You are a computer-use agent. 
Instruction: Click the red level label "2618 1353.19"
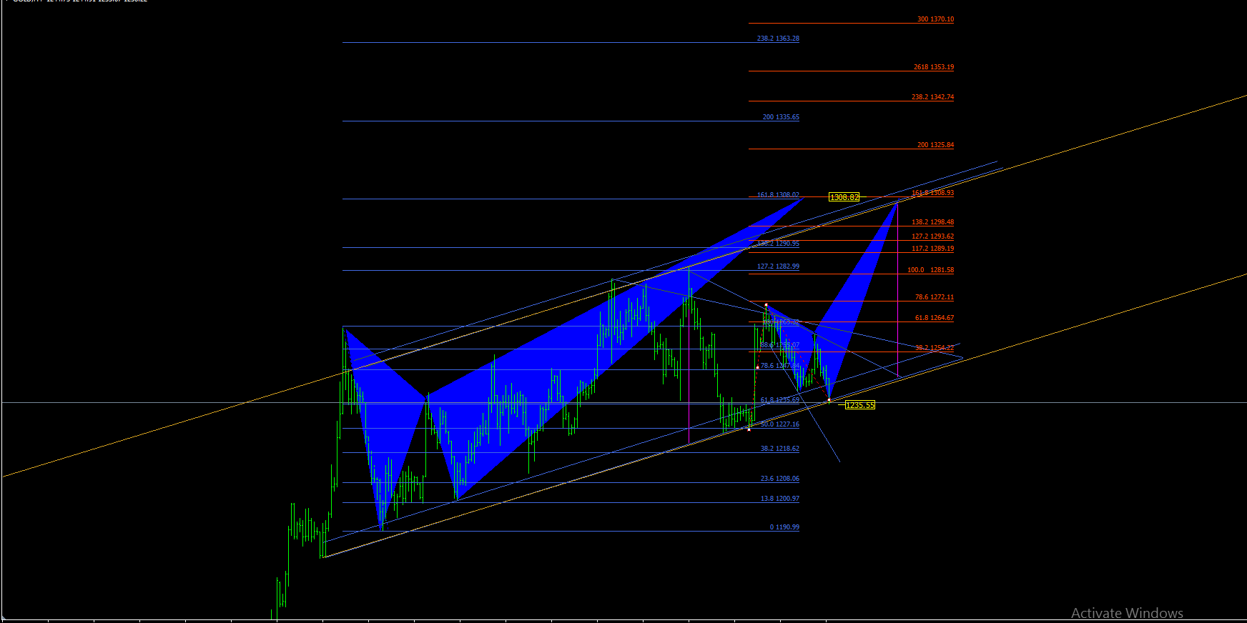point(934,67)
